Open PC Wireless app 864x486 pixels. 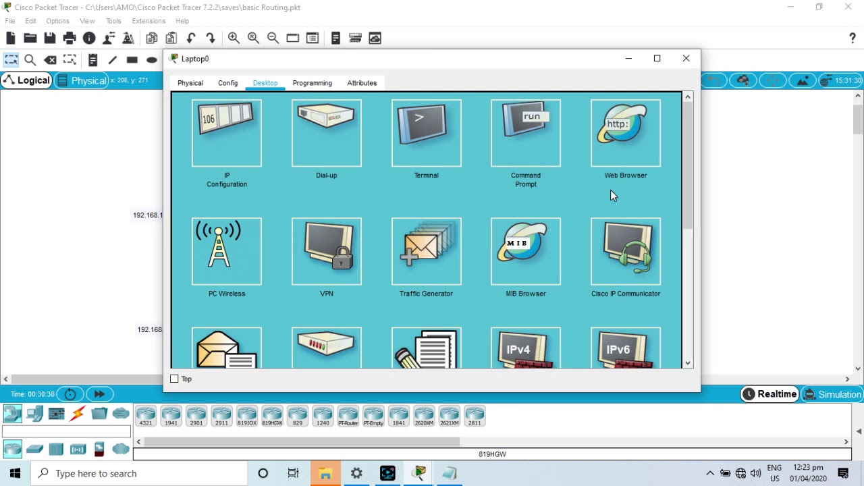(x=227, y=251)
